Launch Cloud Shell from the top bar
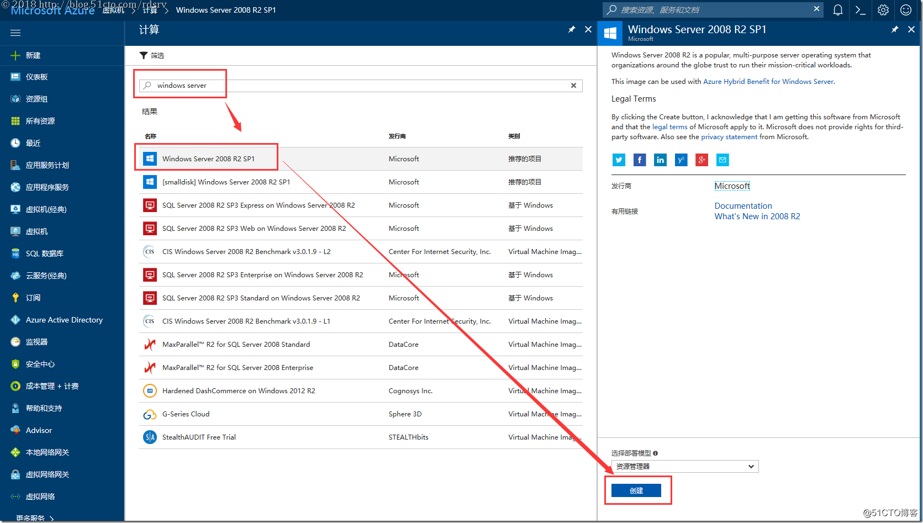Screen dimensions: 923x523 [860, 10]
